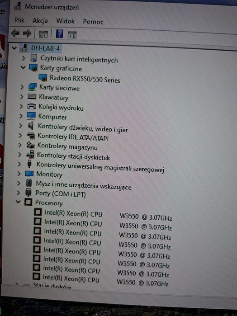Select the Komputer category label
The image size is (237, 316).
(52, 117)
